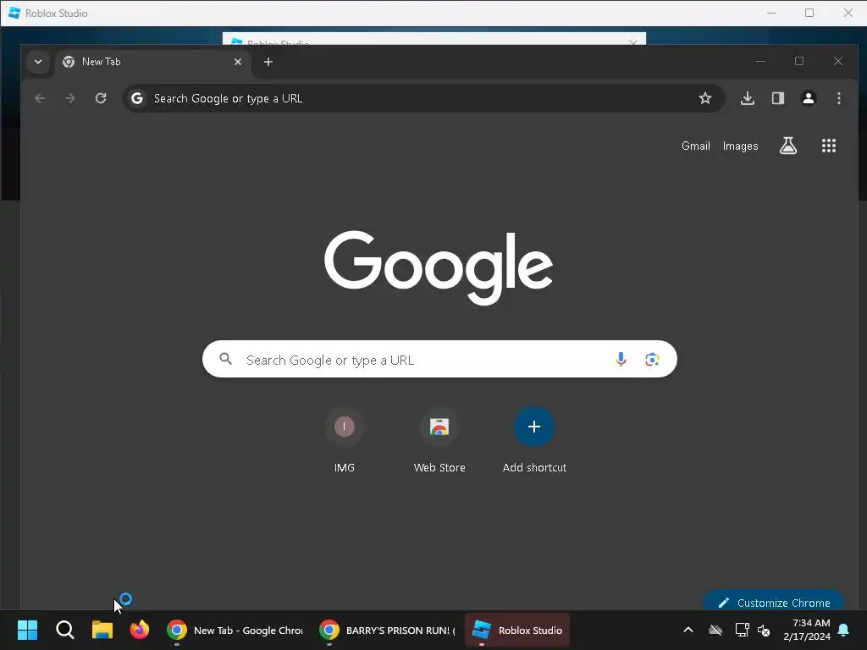Click the cloud sync tray icon
867x650 pixels.
point(715,630)
